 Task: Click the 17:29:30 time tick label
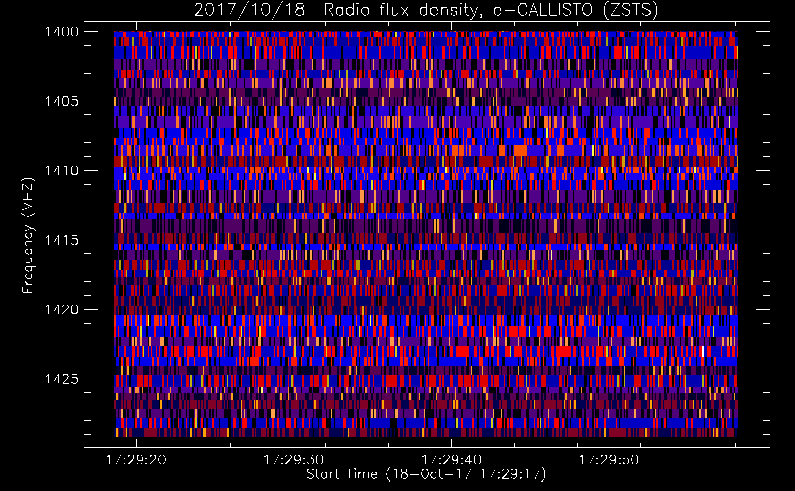click(294, 460)
